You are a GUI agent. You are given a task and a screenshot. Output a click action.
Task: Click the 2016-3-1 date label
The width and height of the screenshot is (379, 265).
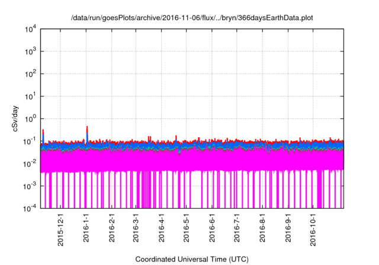(x=136, y=228)
